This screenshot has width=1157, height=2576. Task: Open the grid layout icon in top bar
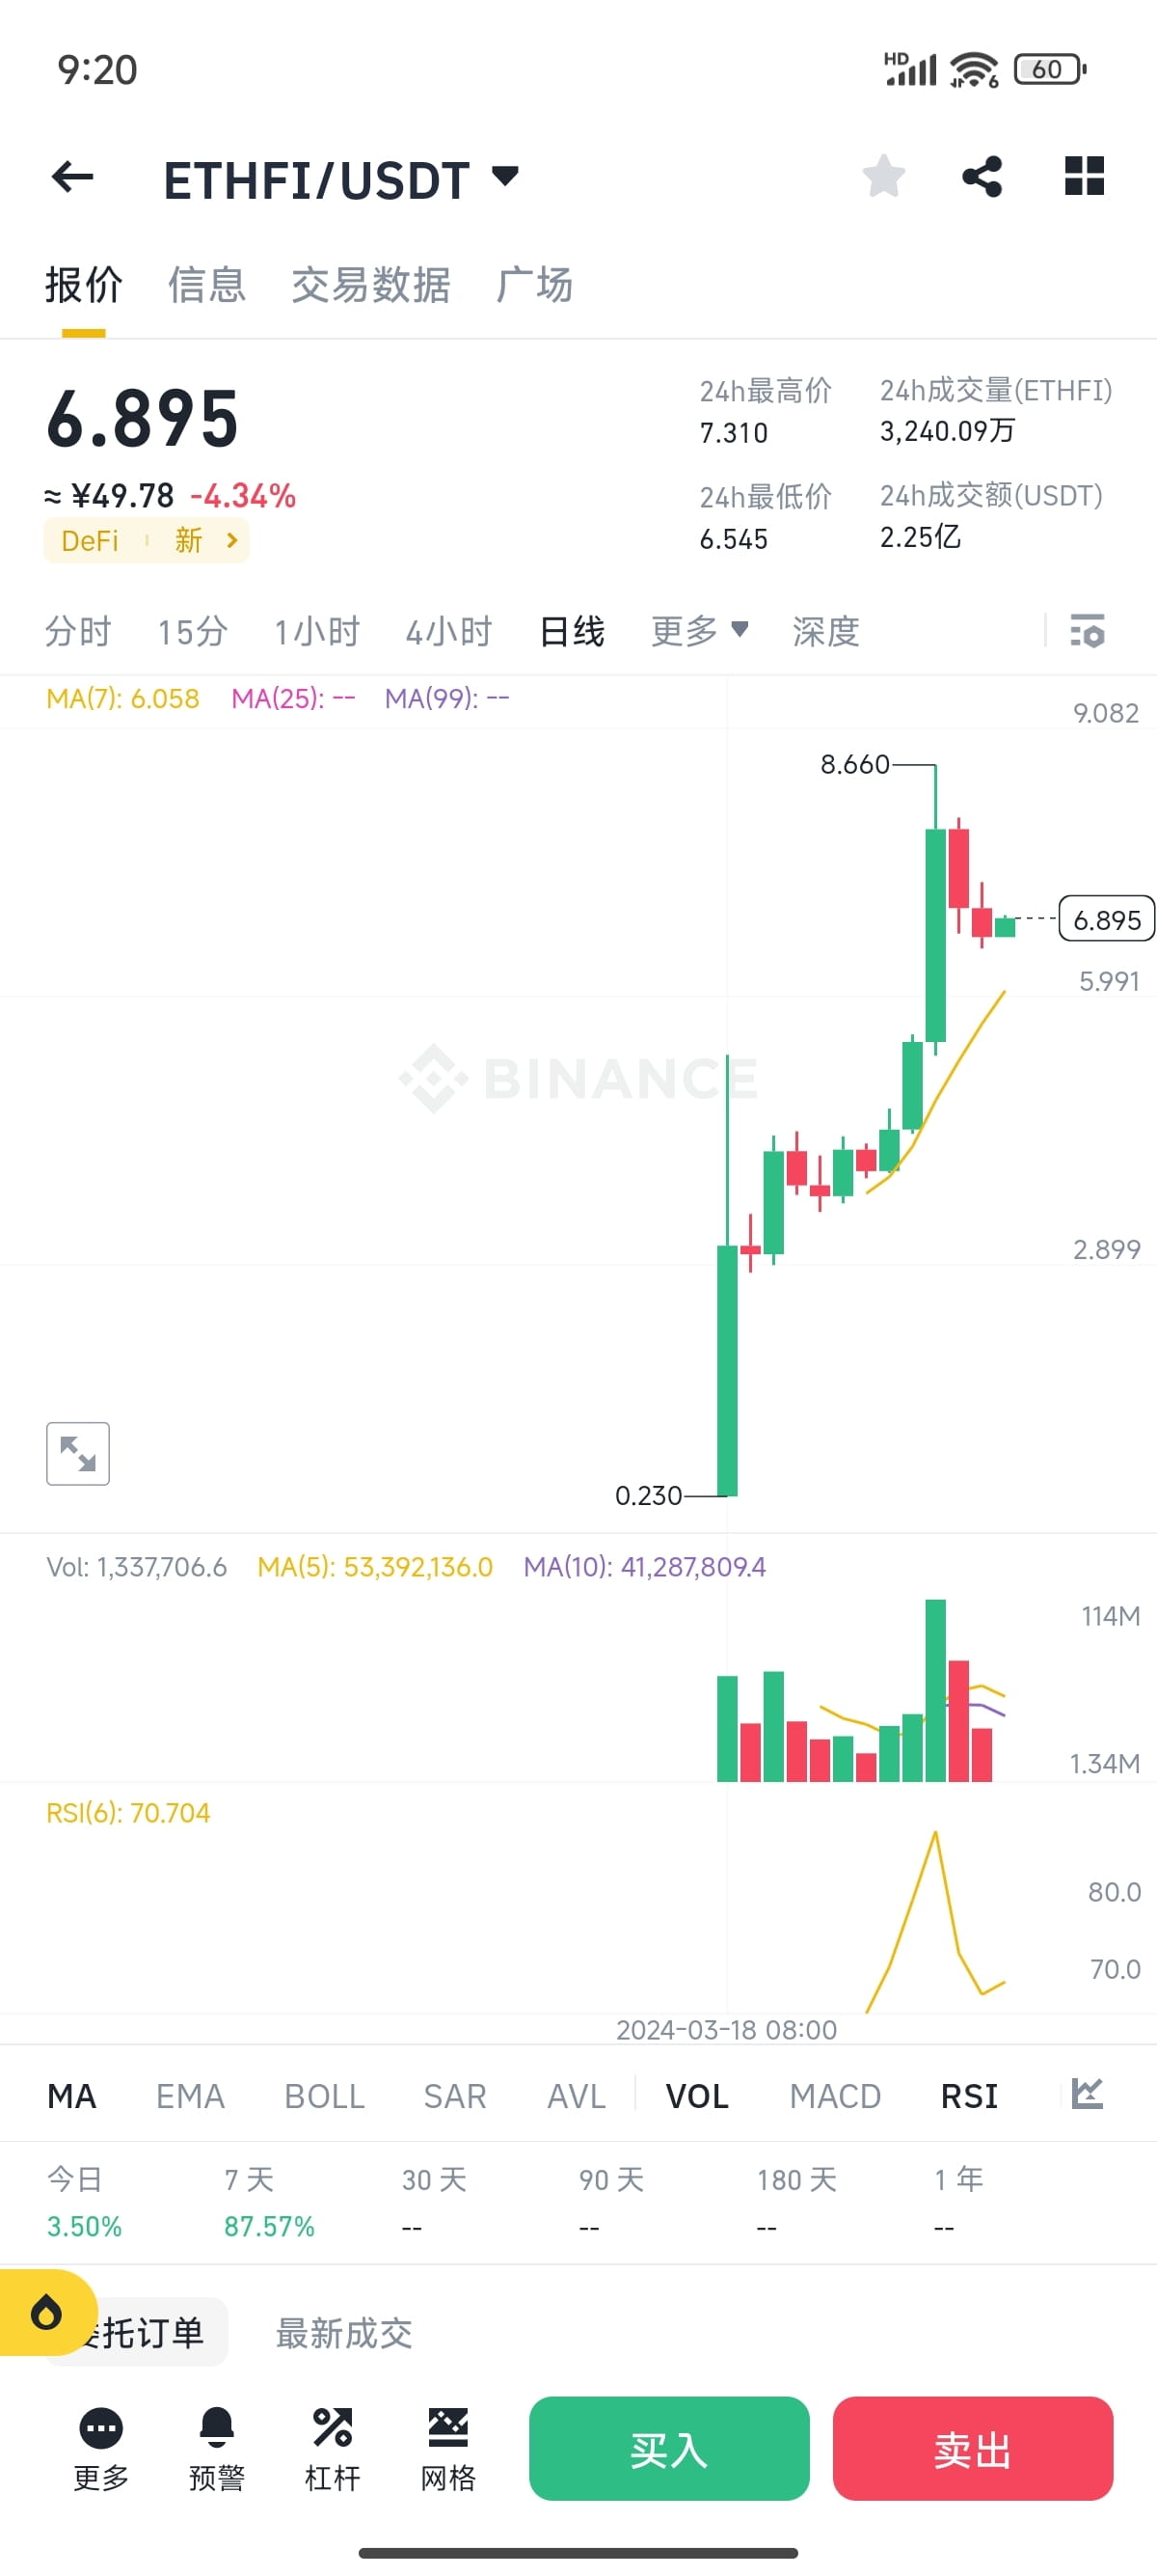(1084, 177)
